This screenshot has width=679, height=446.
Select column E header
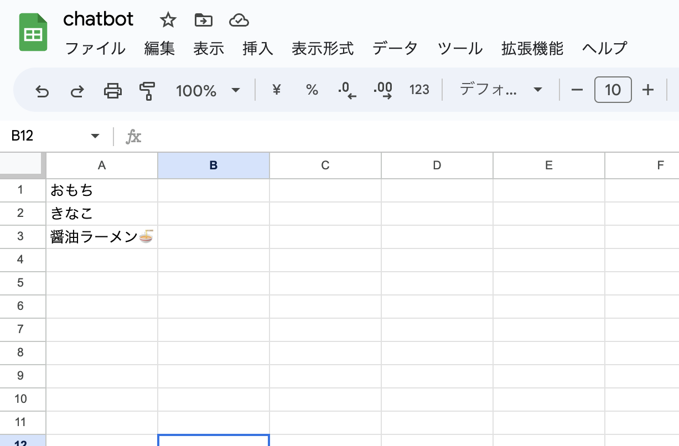point(549,165)
